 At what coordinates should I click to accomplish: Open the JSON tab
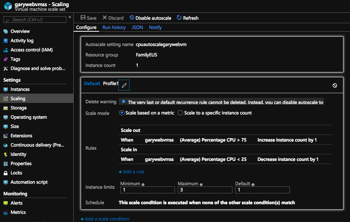(137, 27)
